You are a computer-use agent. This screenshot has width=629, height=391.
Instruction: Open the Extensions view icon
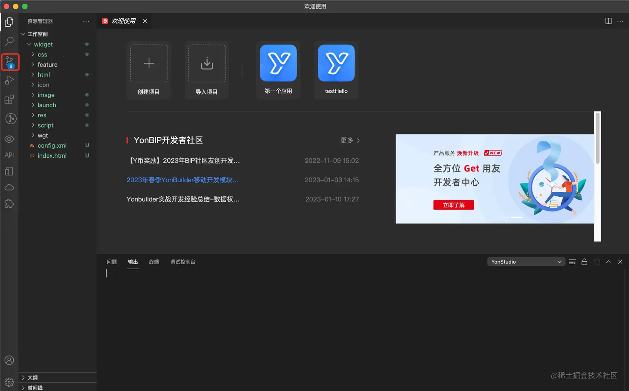pyautogui.click(x=9, y=99)
